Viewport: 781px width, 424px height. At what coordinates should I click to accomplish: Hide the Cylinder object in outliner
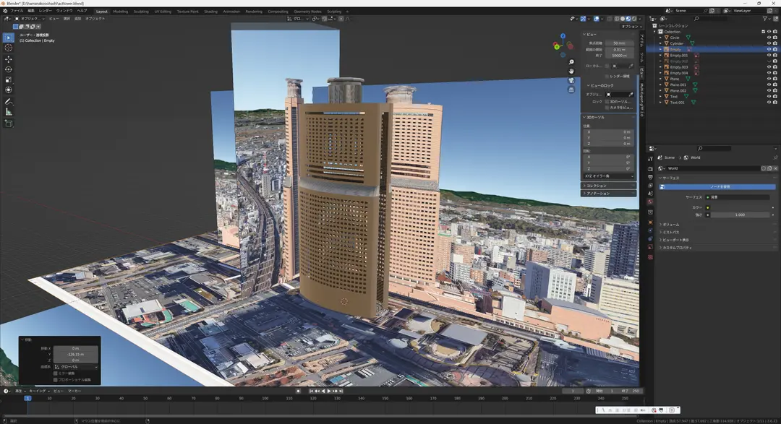769,44
